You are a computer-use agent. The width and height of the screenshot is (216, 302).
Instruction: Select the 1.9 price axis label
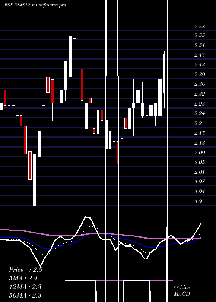(198, 201)
